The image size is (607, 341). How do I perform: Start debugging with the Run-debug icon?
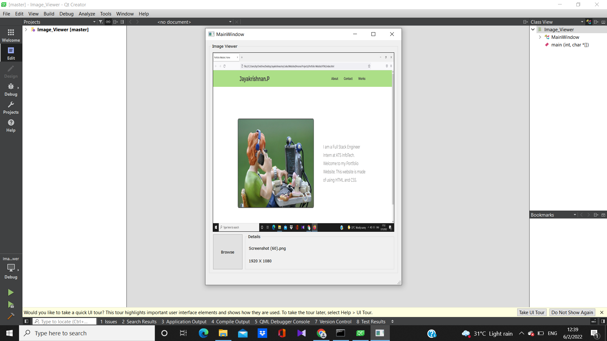pyautogui.click(x=11, y=305)
